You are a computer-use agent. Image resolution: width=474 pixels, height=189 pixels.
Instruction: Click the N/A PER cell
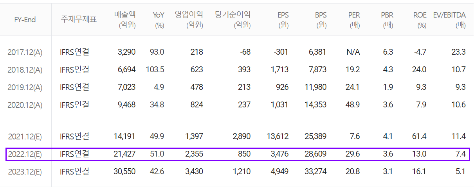point(353,52)
